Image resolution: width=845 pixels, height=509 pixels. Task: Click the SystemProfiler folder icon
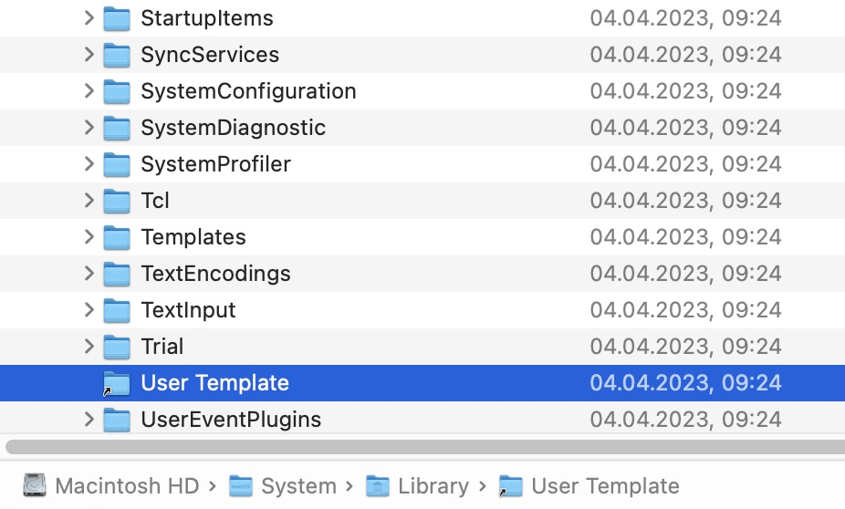point(117,164)
